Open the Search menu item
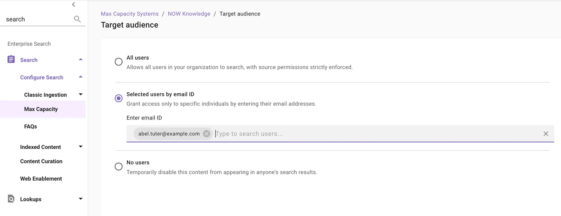The height and width of the screenshot is (216, 561). click(x=29, y=60)
